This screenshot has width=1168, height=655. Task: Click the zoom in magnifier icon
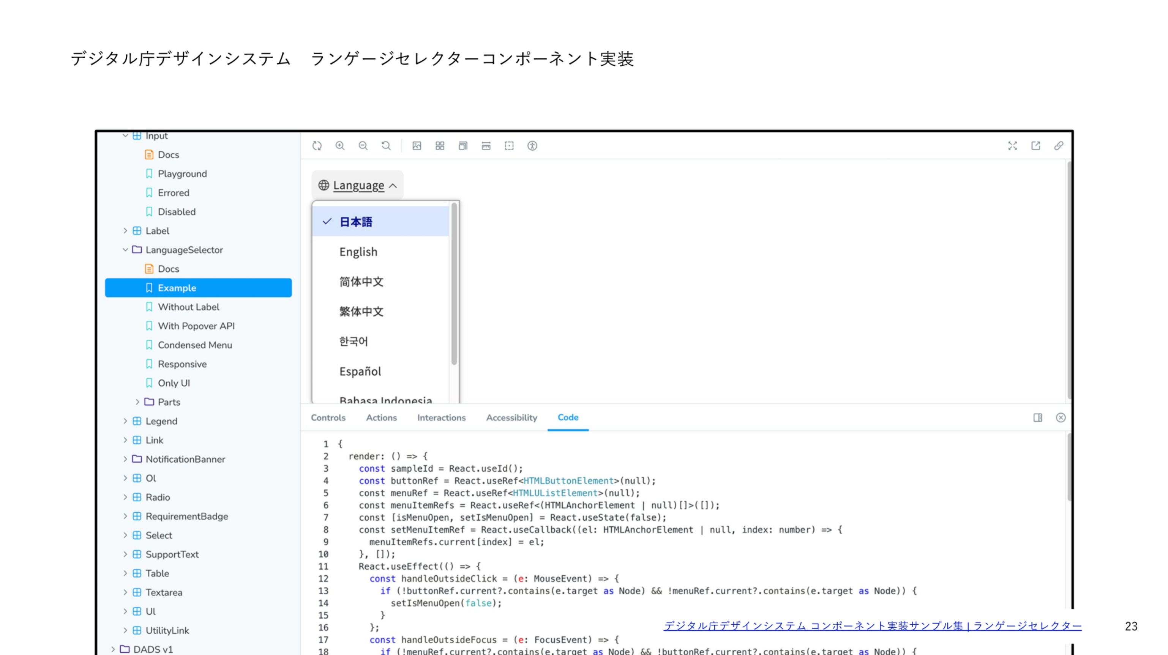click(x=339, y=146)
